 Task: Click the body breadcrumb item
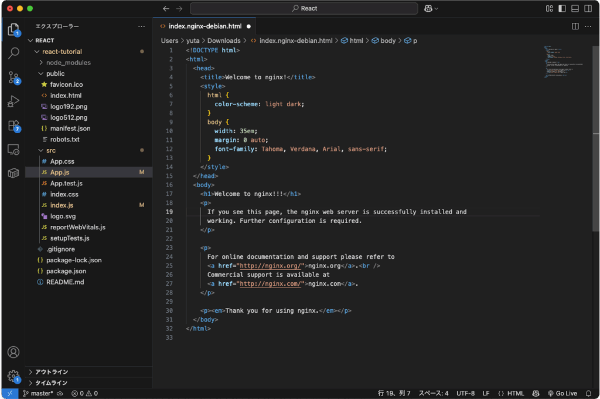(384, 40)
